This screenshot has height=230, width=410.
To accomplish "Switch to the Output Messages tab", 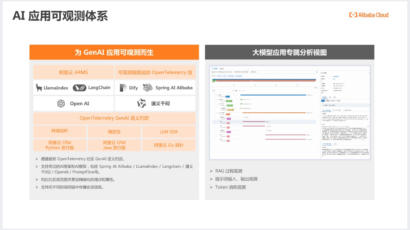I will point(327,144).
